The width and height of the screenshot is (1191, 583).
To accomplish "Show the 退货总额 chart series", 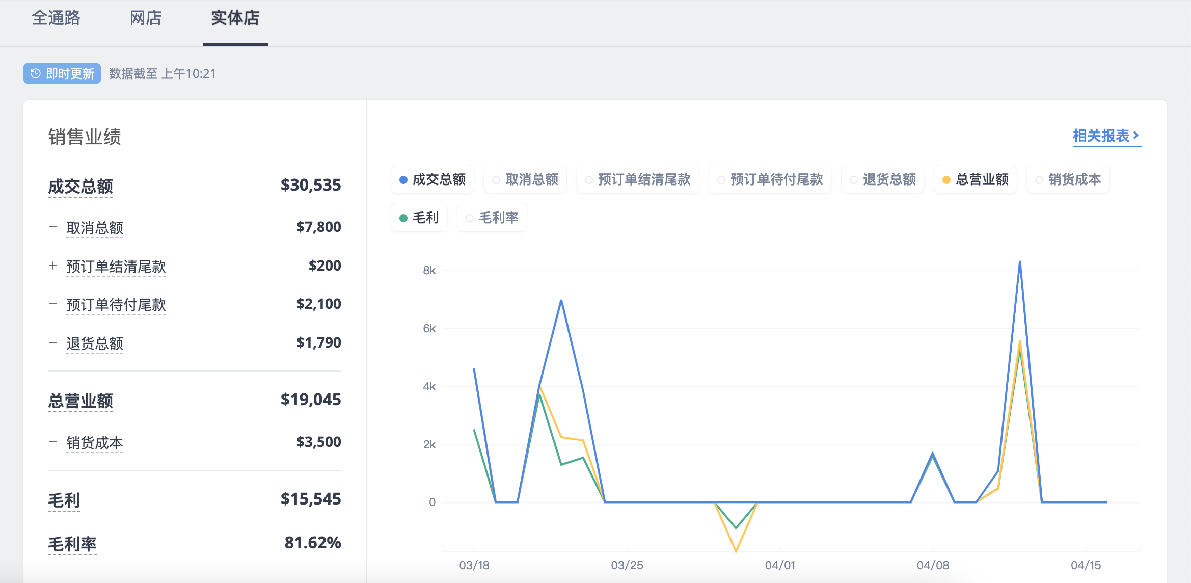I will [883, 179].
